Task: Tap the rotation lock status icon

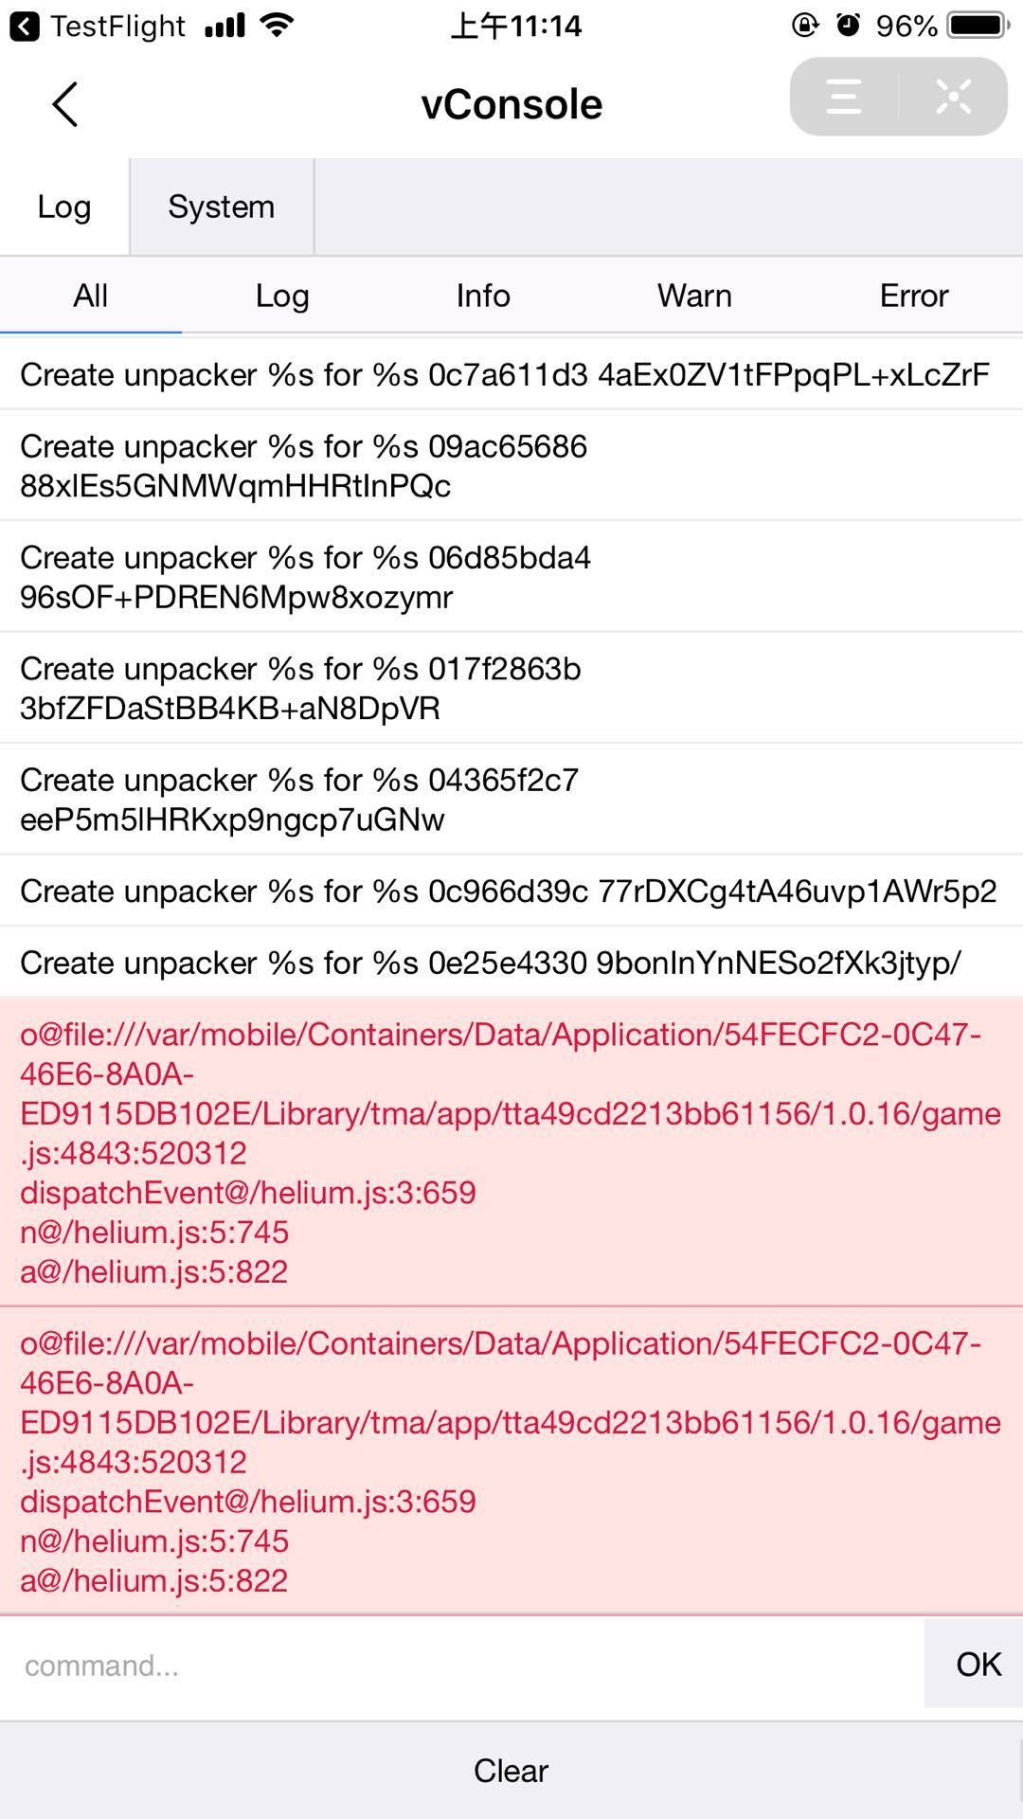Action: pos(804,26)
